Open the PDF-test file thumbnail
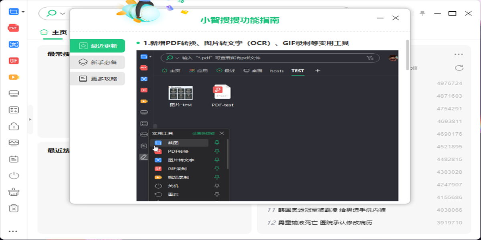481x240 pixels. click(222, 92)
